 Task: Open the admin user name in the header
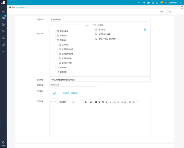pyautogui.click(x=173, y=3)
